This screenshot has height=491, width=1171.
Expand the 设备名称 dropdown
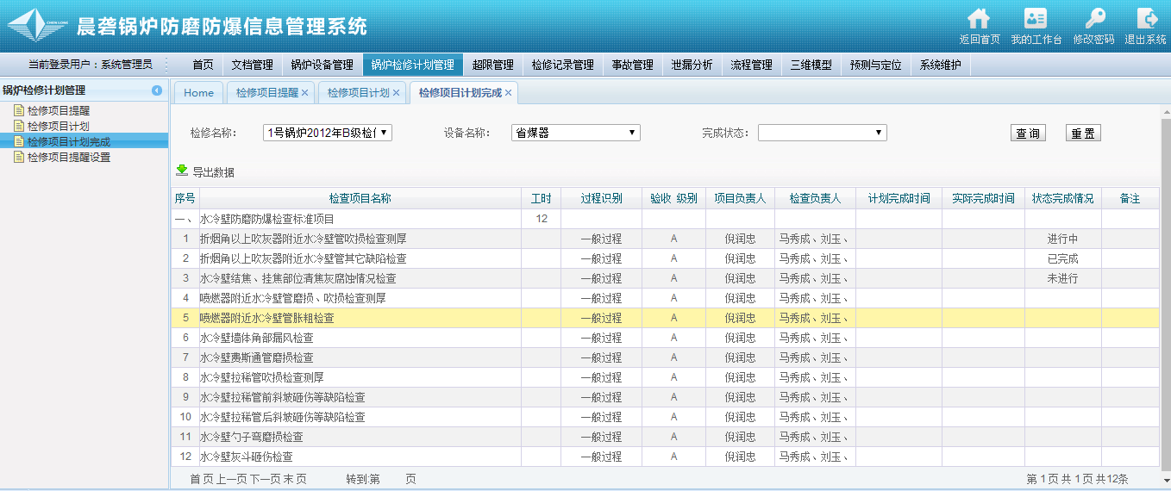[575, 133]
